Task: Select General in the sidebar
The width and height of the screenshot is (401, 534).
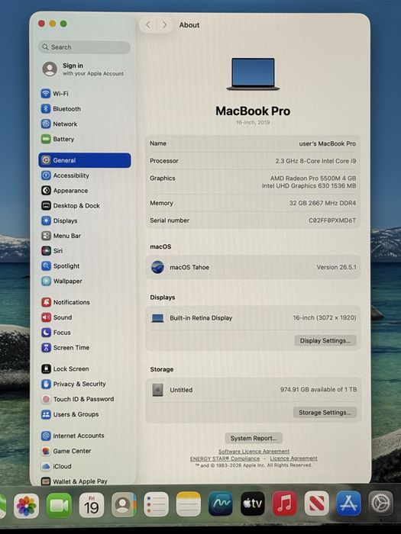Action: pyautogui.click(x=85, y=160)
